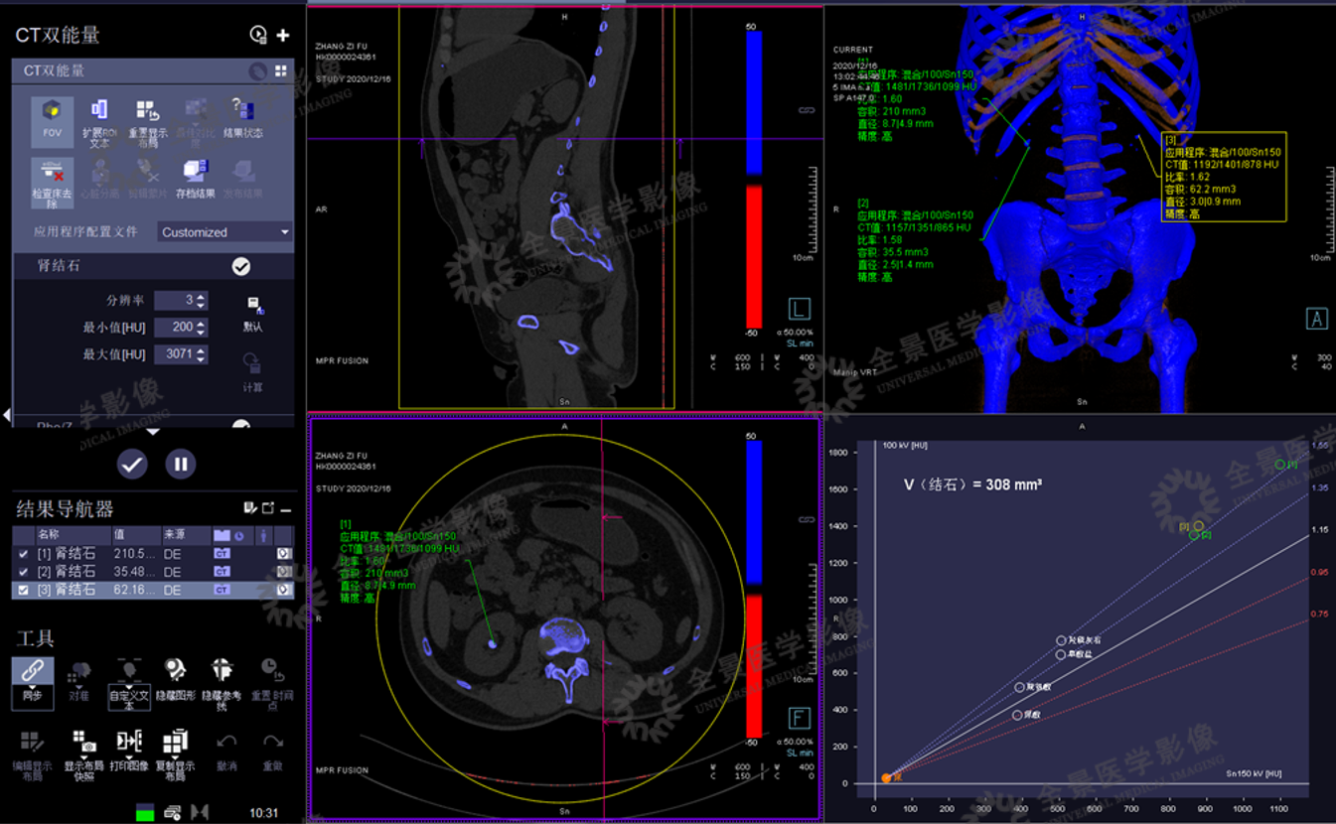Viewport: 1336px width, 824px height.
Task: Uncheck result [1] 肾结石 checkbox
Action: [x=24, y=554]
